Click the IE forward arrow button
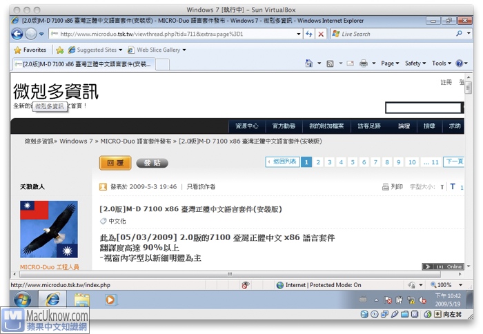This screenshot has height=334, width=483. point(30,34)
